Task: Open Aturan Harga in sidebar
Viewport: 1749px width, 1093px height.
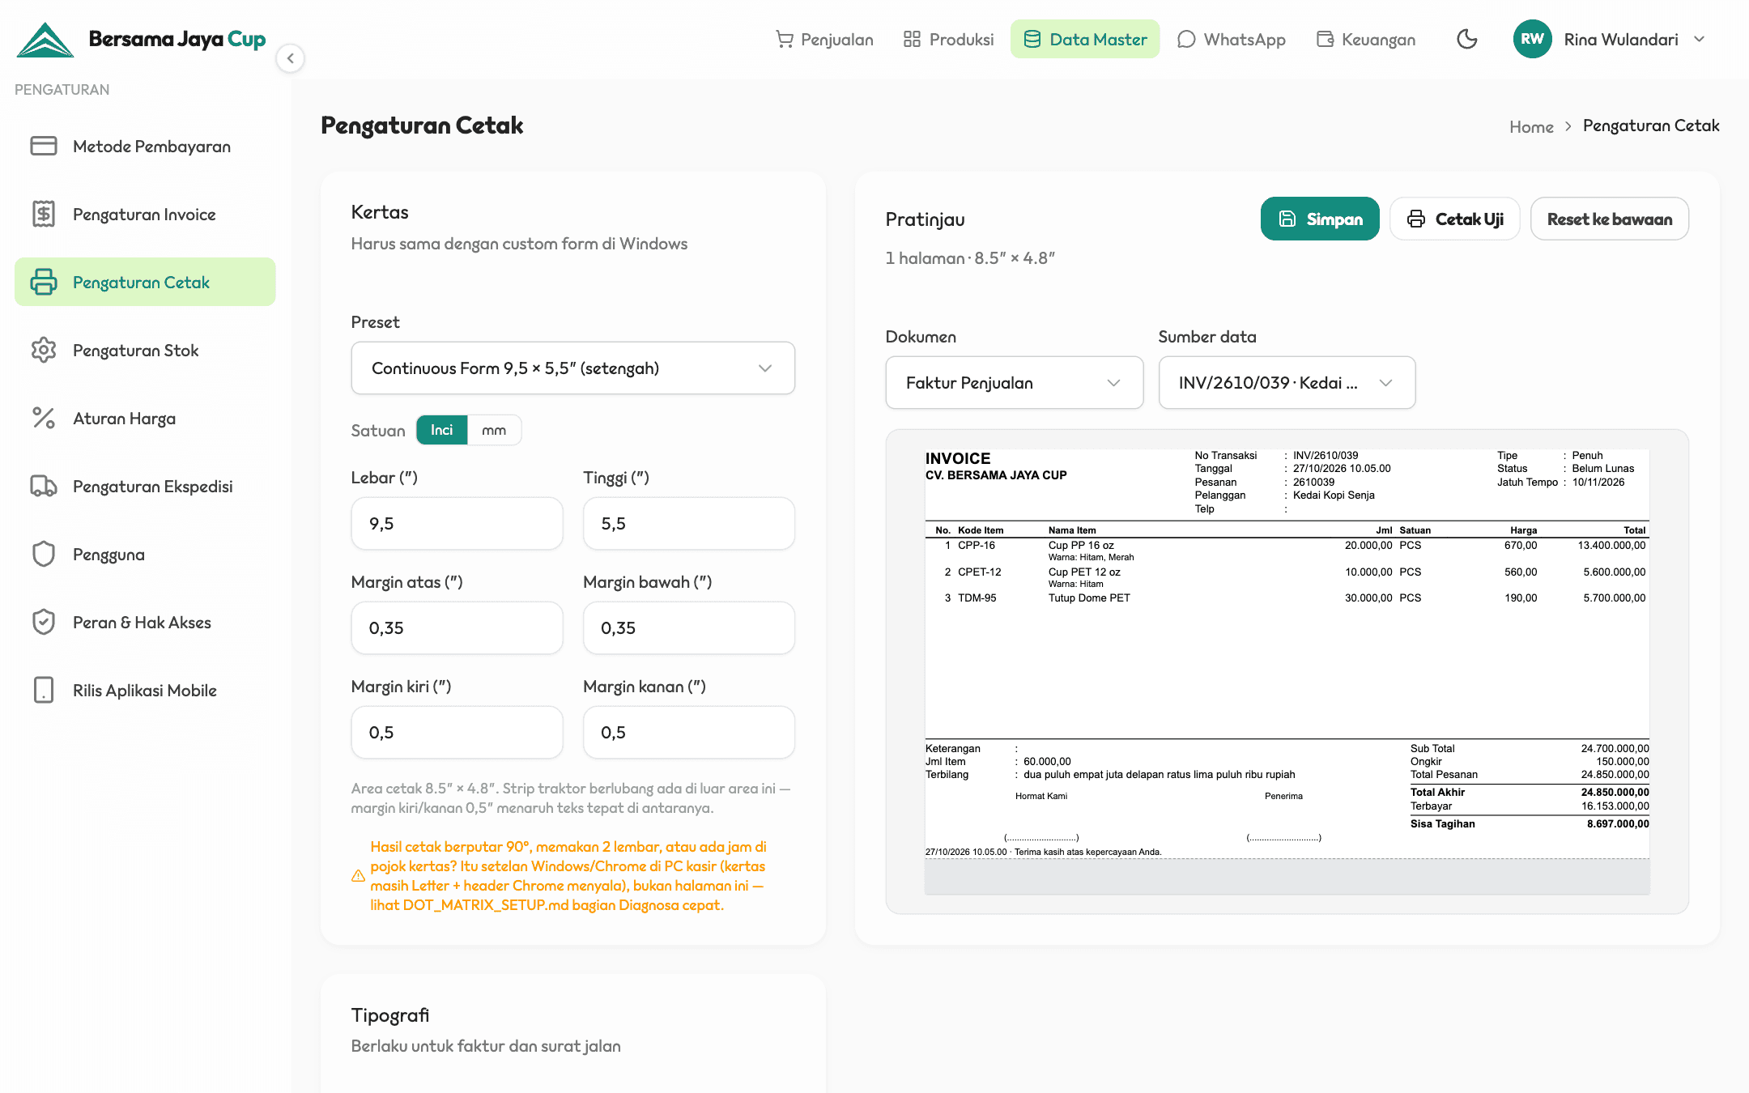Action: pyautogui.click(x=145, y=418)
